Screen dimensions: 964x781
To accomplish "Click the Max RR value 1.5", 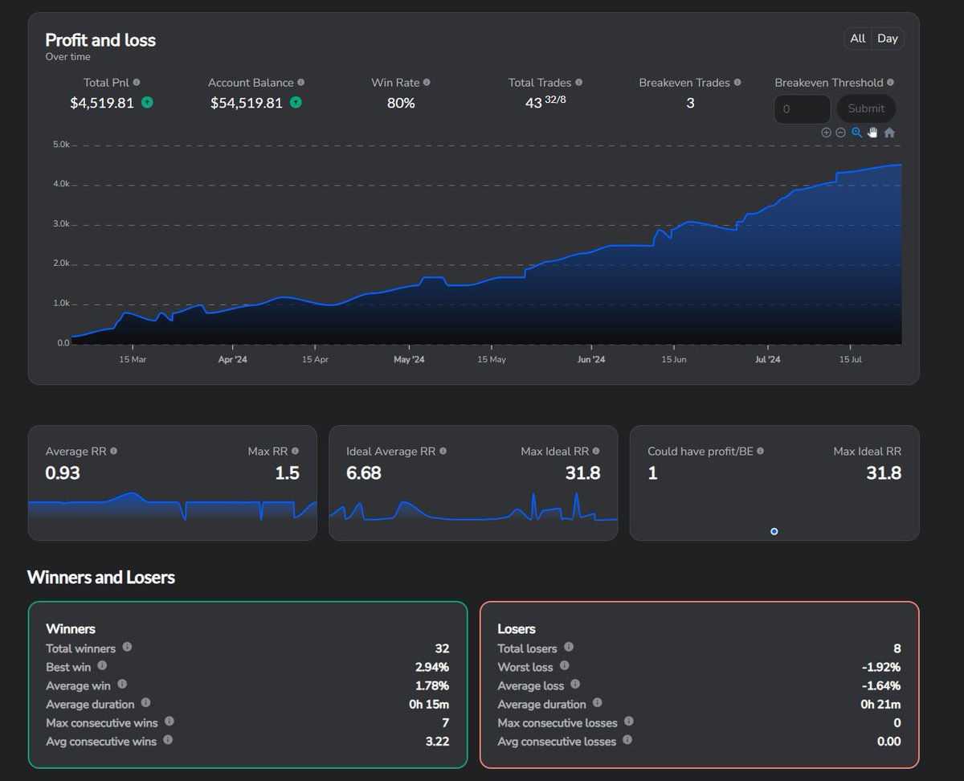I will tap(288, 473).
